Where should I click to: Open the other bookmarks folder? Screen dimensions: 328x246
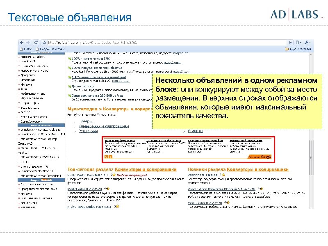click(298, 49)
